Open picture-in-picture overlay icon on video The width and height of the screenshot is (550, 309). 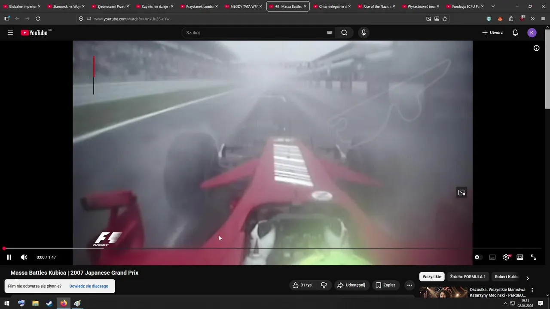(x=461, y=193)
